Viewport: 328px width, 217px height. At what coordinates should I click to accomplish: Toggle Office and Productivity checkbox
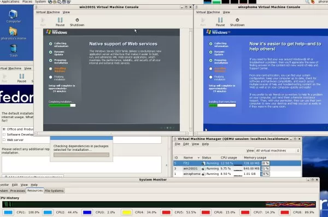pyautogui.click(x=4, y=129)
